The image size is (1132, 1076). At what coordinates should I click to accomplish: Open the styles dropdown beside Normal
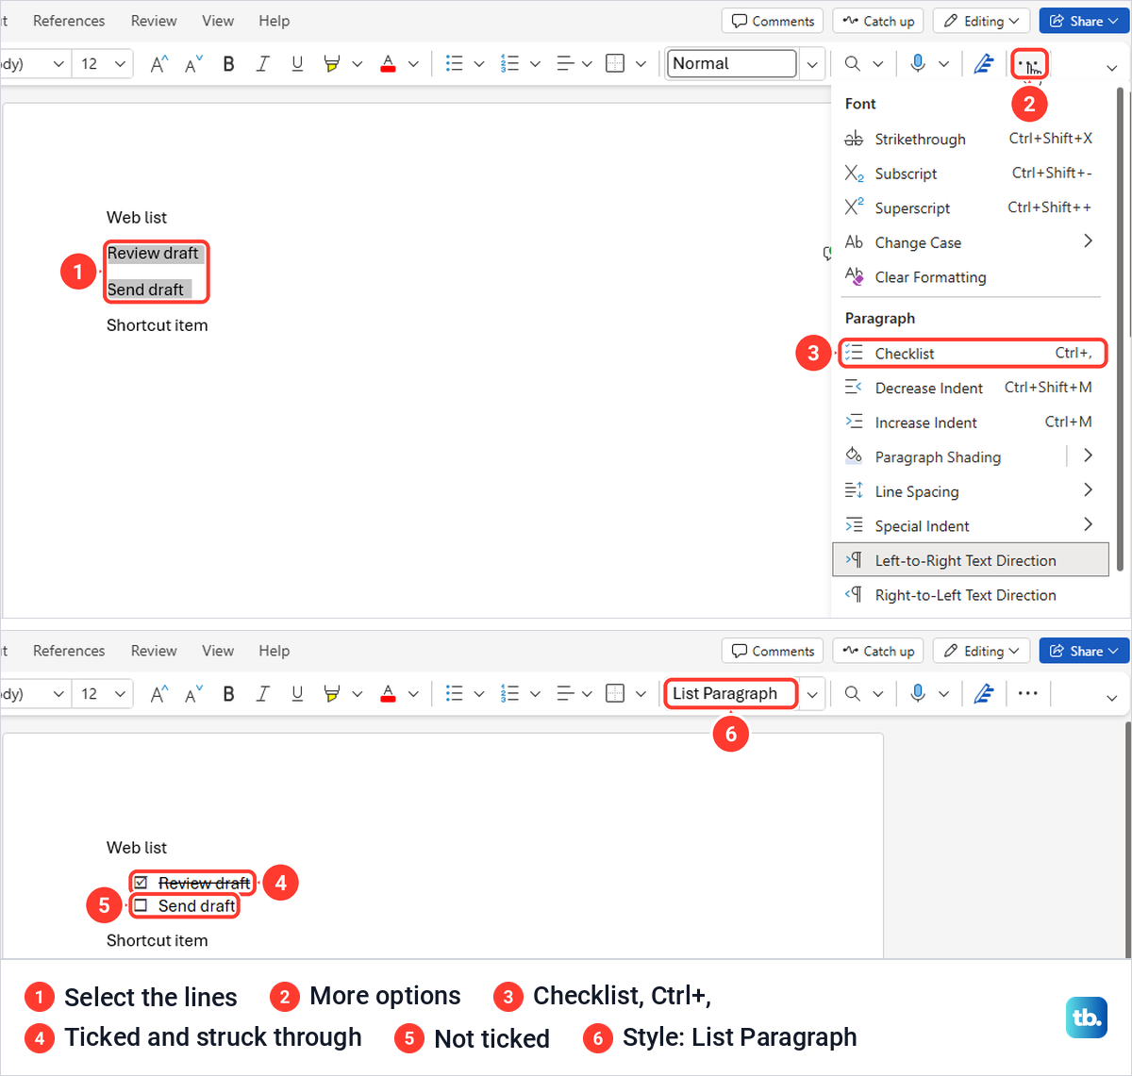point(812,64)
